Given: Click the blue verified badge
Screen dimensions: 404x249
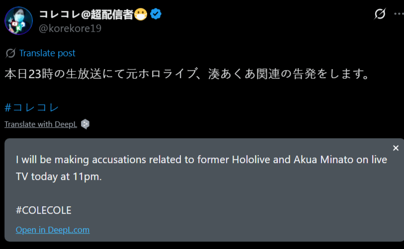Looking at the screenshot, I should click(156, 14).
